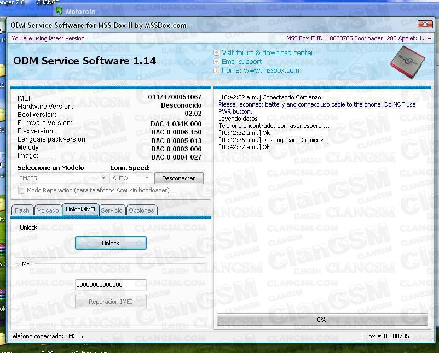
Task: Click Melody value DAC-0-0003-006
Action: 176,149
